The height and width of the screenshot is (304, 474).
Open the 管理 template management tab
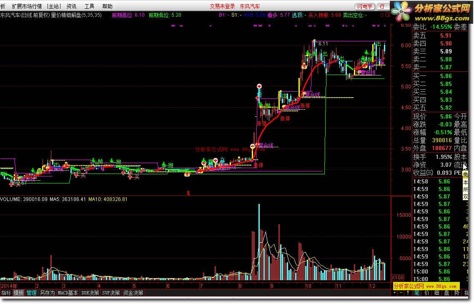31,293
